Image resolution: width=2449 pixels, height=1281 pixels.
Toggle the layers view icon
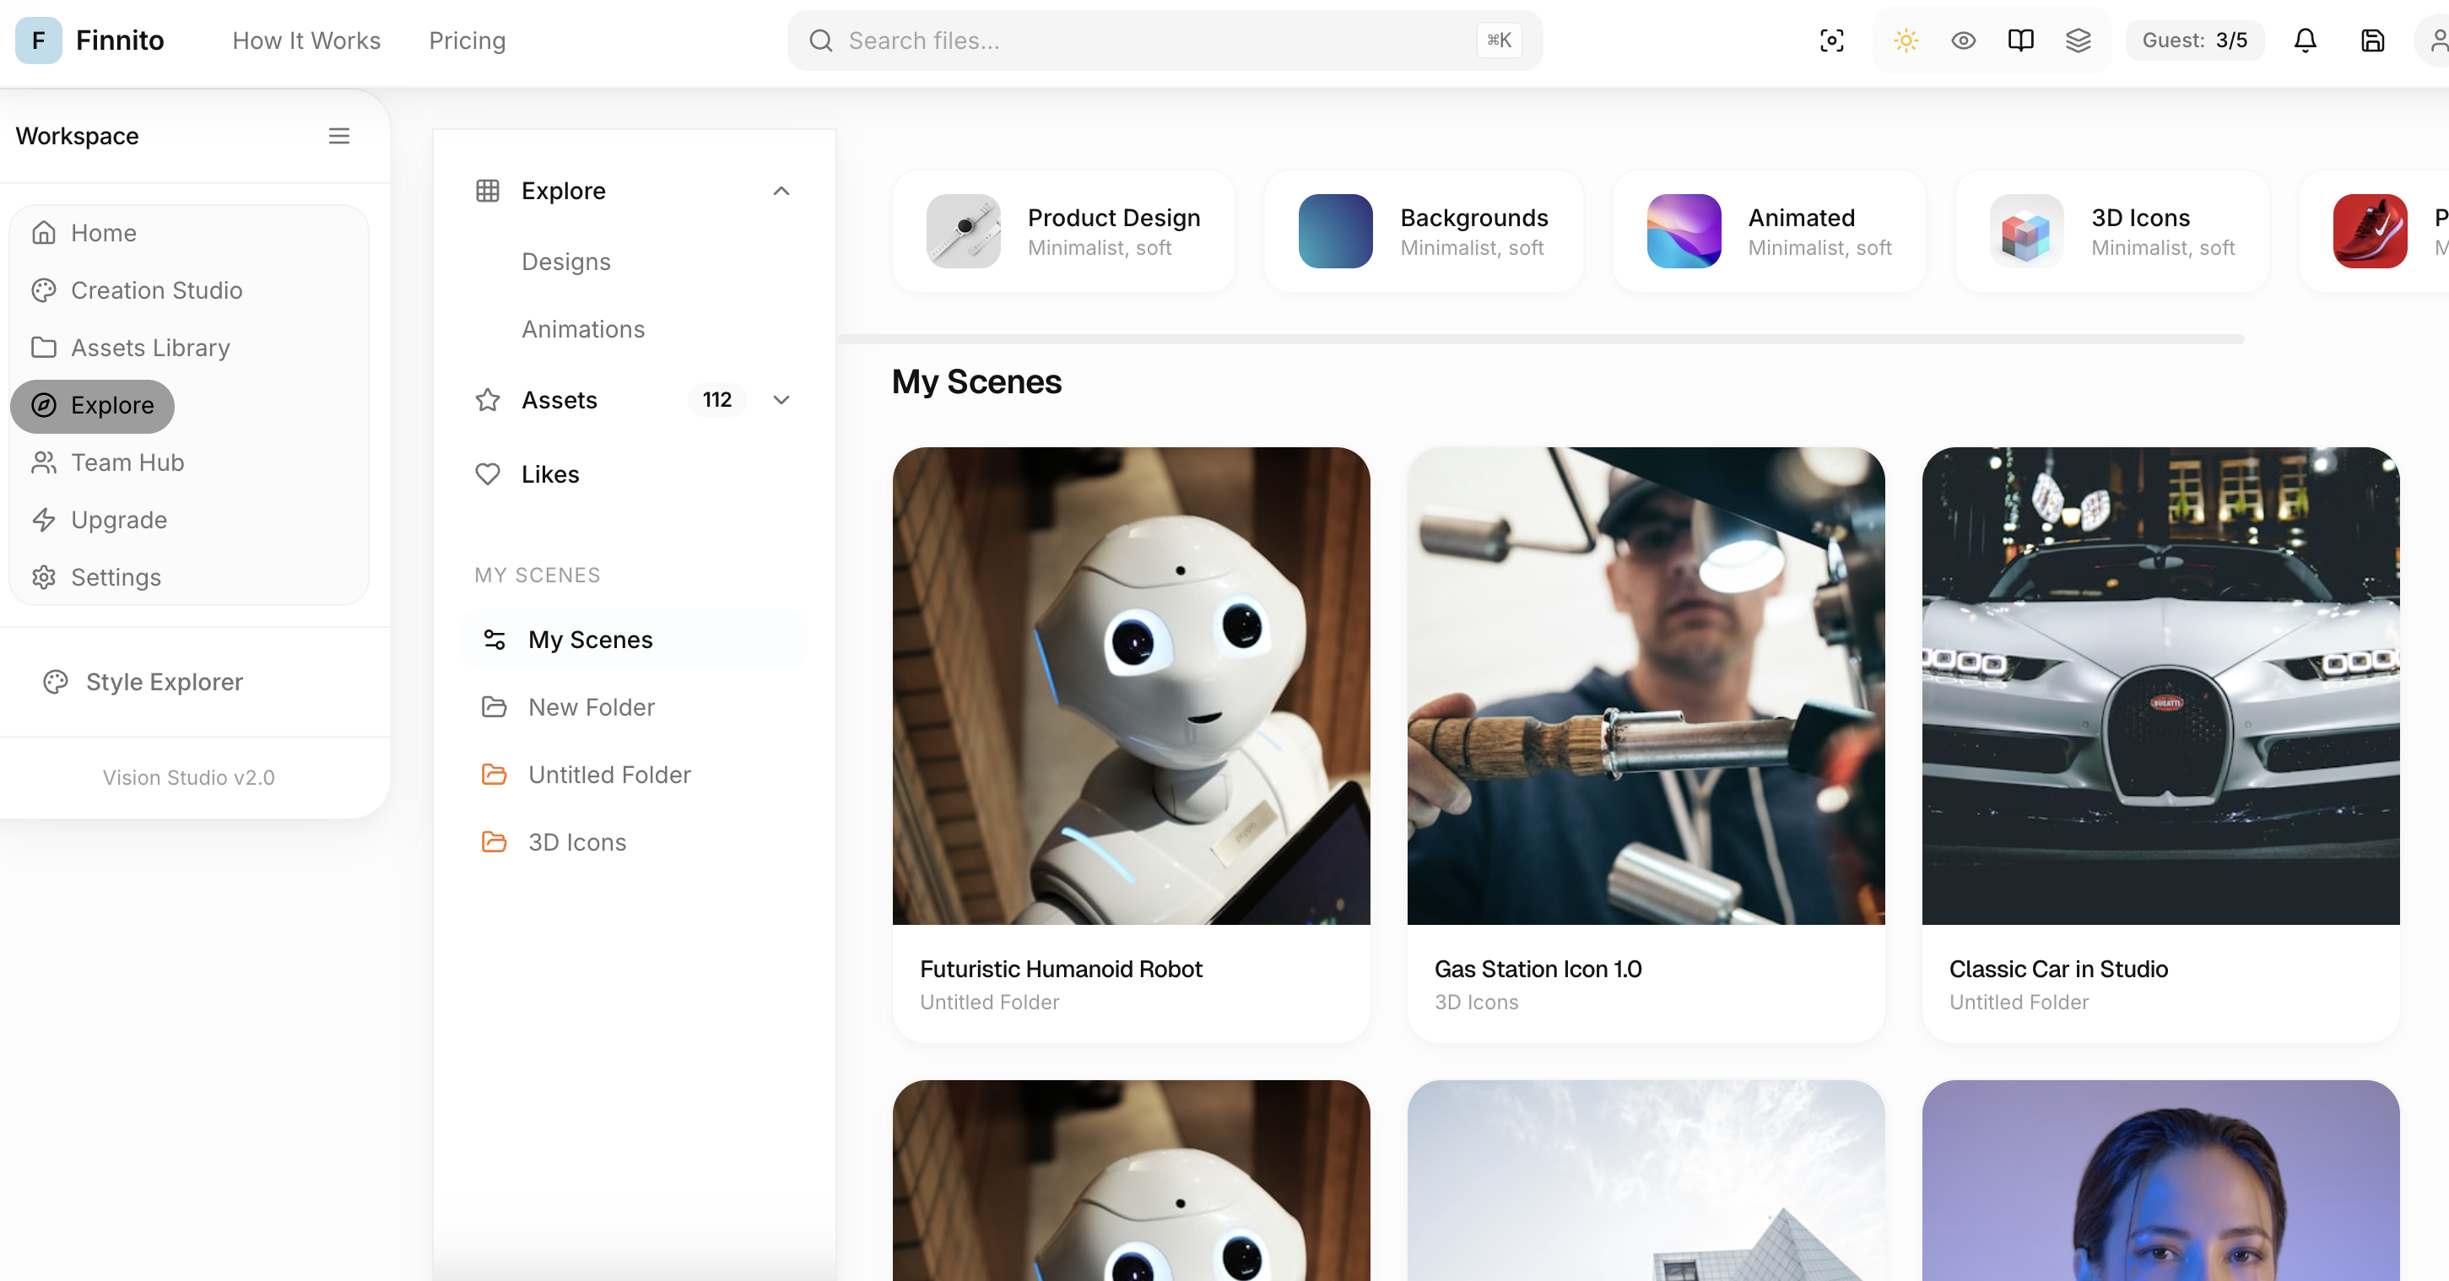point(2079,40)
